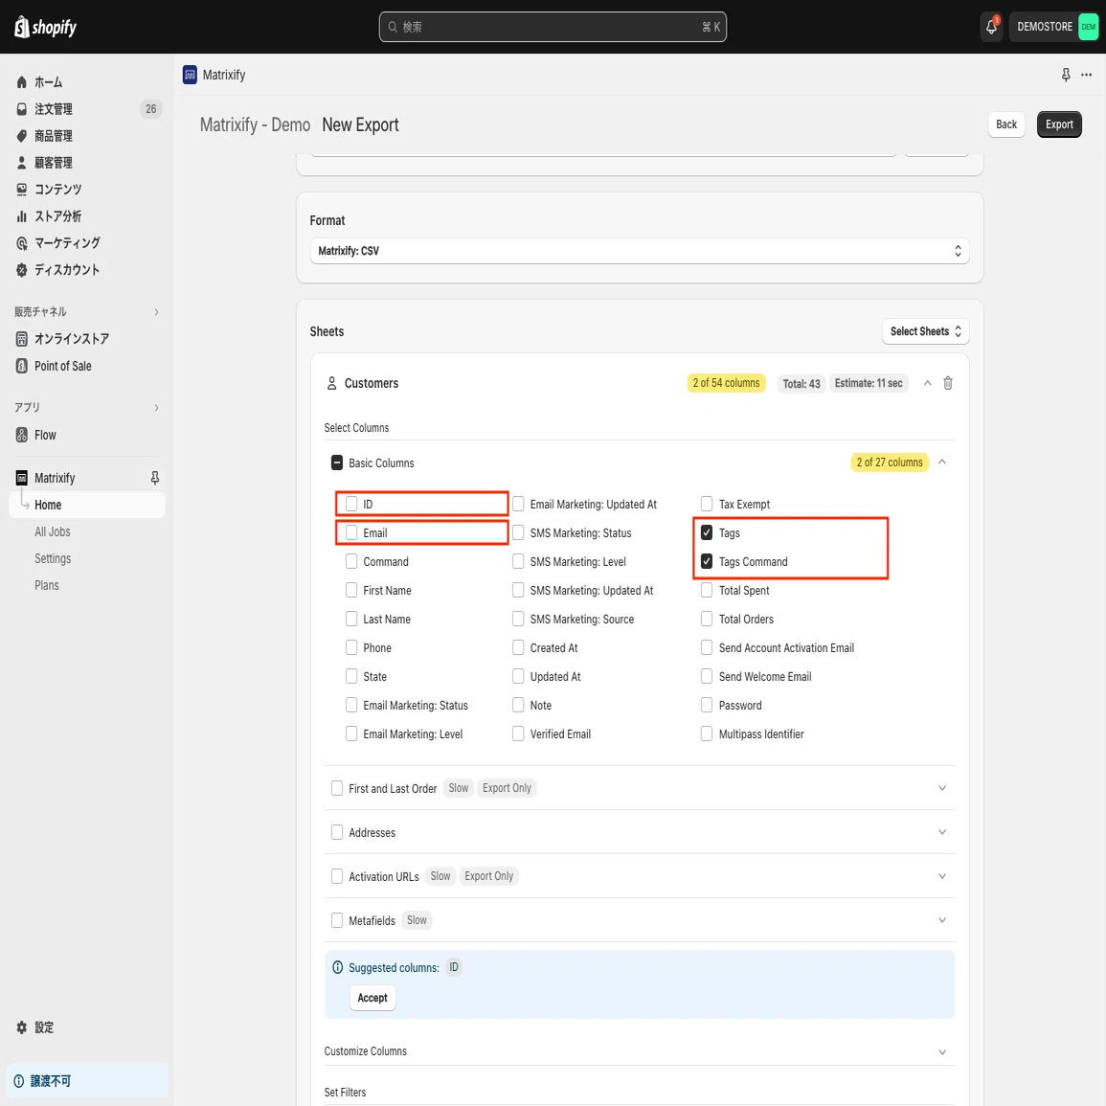The height and width of the screenshot is (1106, 1106).
Task: Expand アプリ apps section arrow
Action: pyautogui.click(x=157, y=408)
